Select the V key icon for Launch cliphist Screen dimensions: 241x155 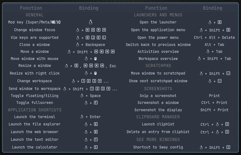(227, 124)
